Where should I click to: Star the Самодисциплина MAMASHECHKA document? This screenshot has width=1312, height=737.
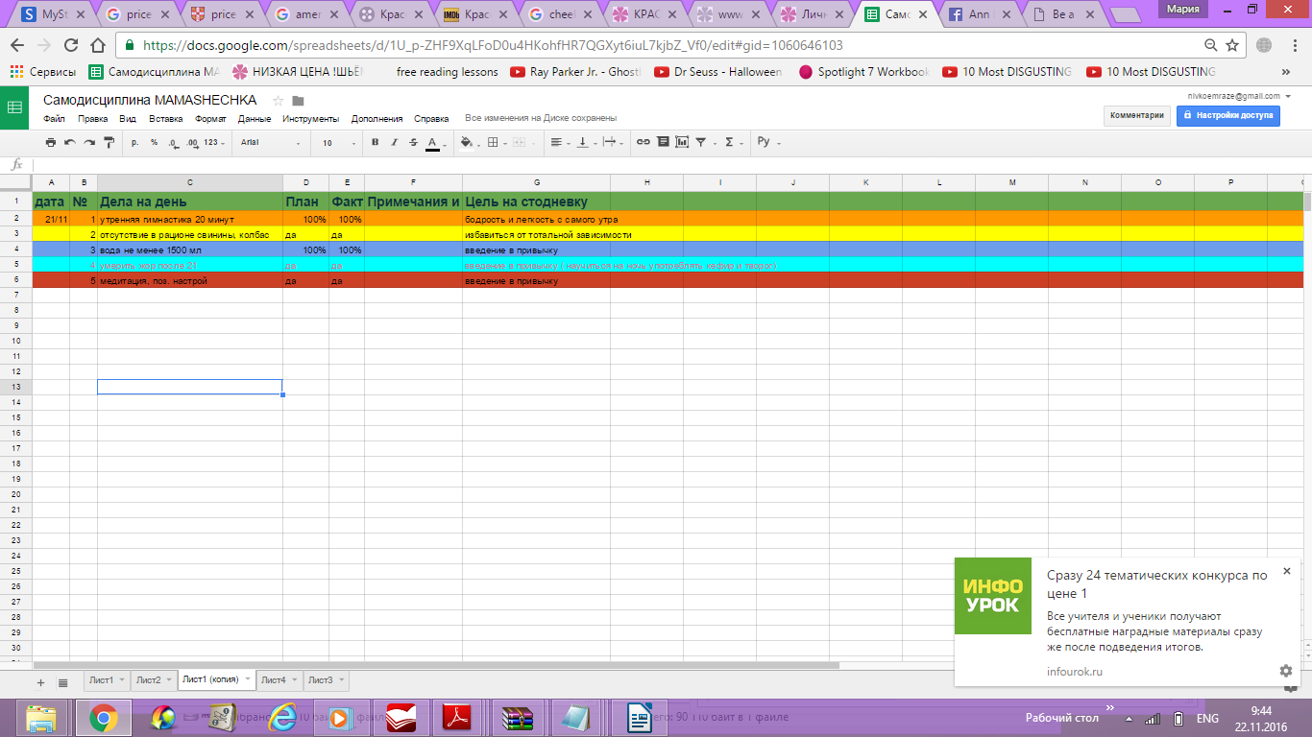point(279,101)
